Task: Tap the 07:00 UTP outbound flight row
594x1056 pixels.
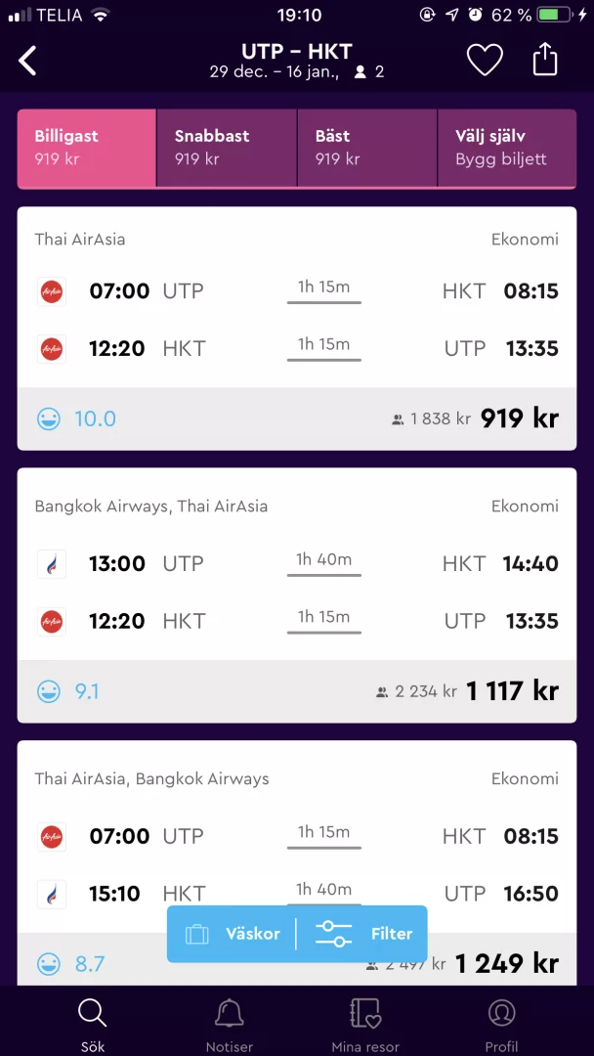Action: pos(297,291)
